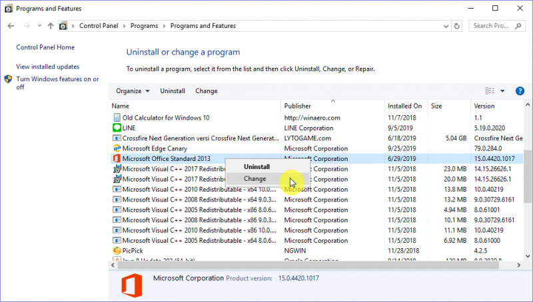Viewport: 533px width, 302px height.
Task: Open View installed updates link
Action: point(47,67)
